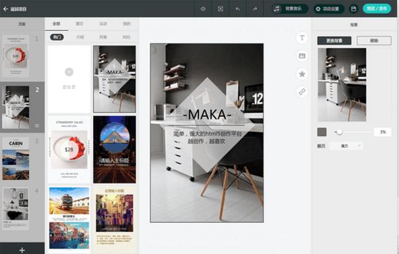Click the -MAKA- title text on canvas
The width and height of the screenshot is (399, 254).
(207, 114)
